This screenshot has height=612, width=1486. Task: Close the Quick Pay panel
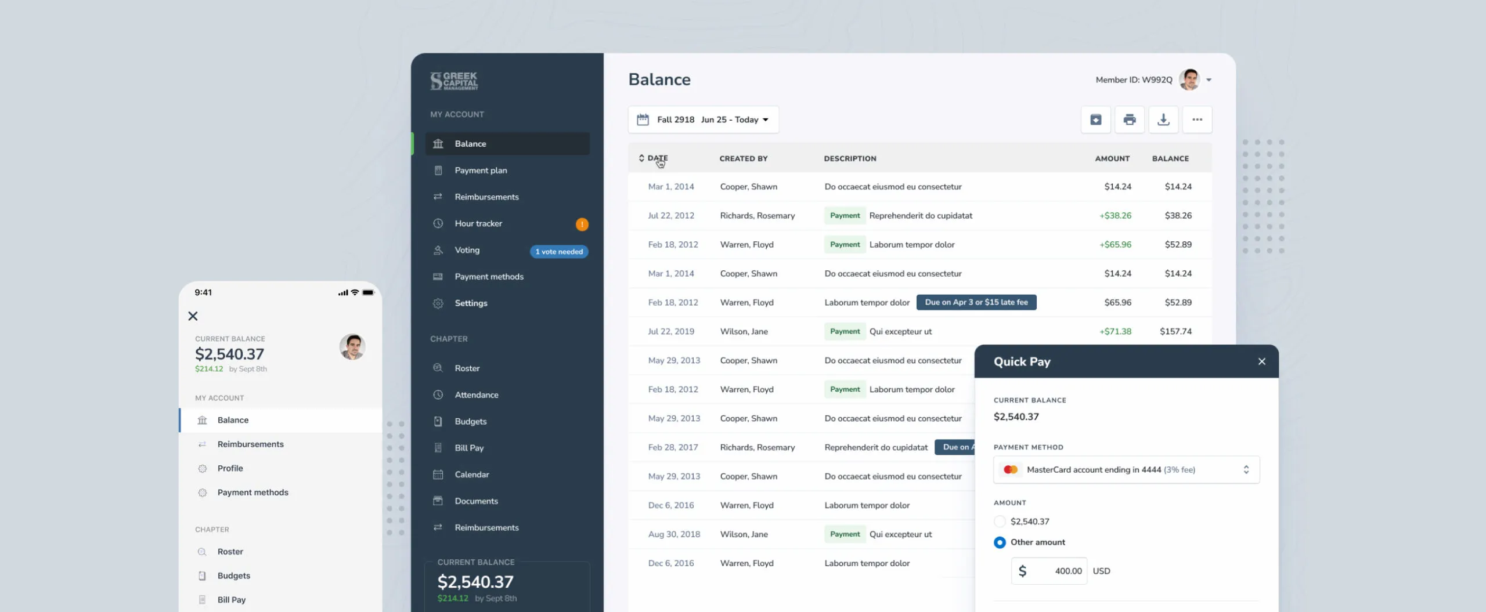pyautogui.click(x=1261, y=361)
